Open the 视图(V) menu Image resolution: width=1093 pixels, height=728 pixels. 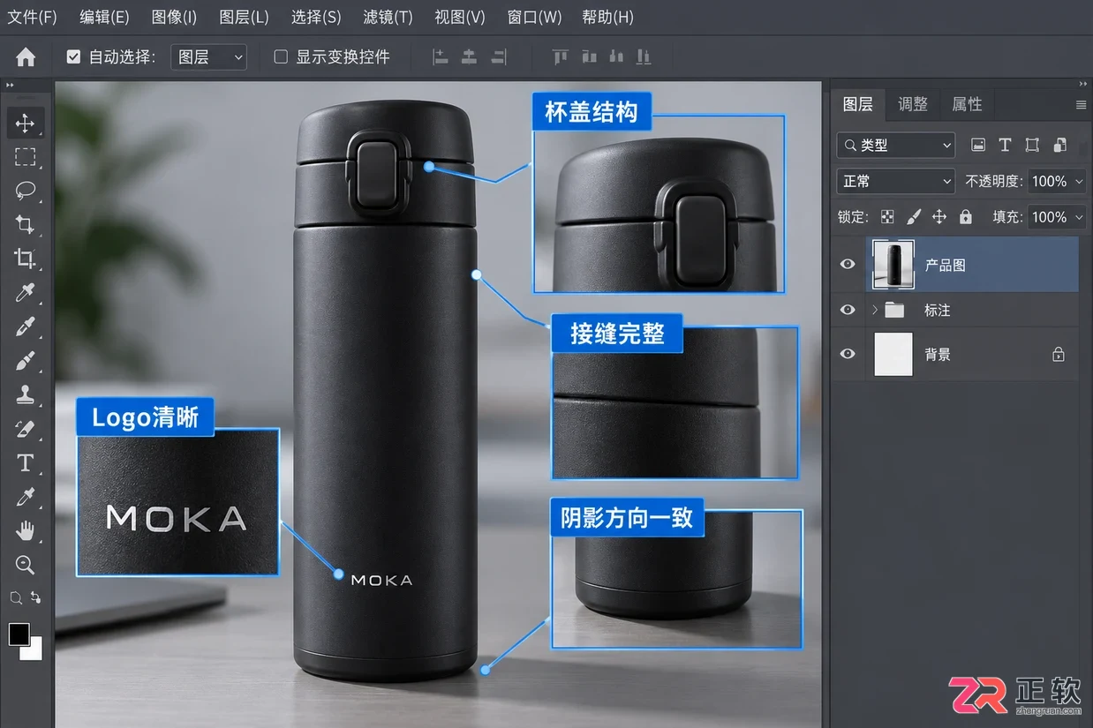pyautogui.click(x=460, y=17)
